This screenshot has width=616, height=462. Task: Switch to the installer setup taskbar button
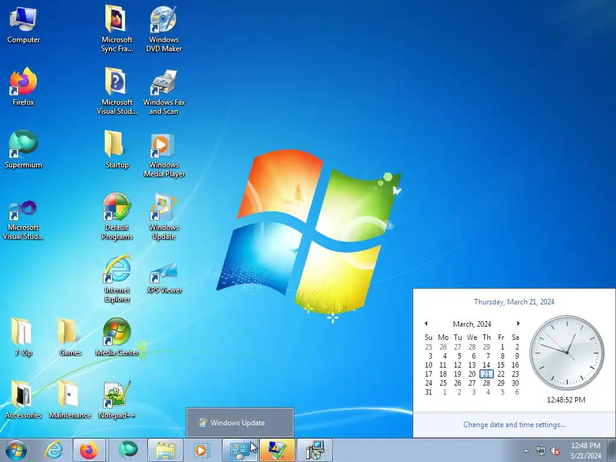(315, 450)
